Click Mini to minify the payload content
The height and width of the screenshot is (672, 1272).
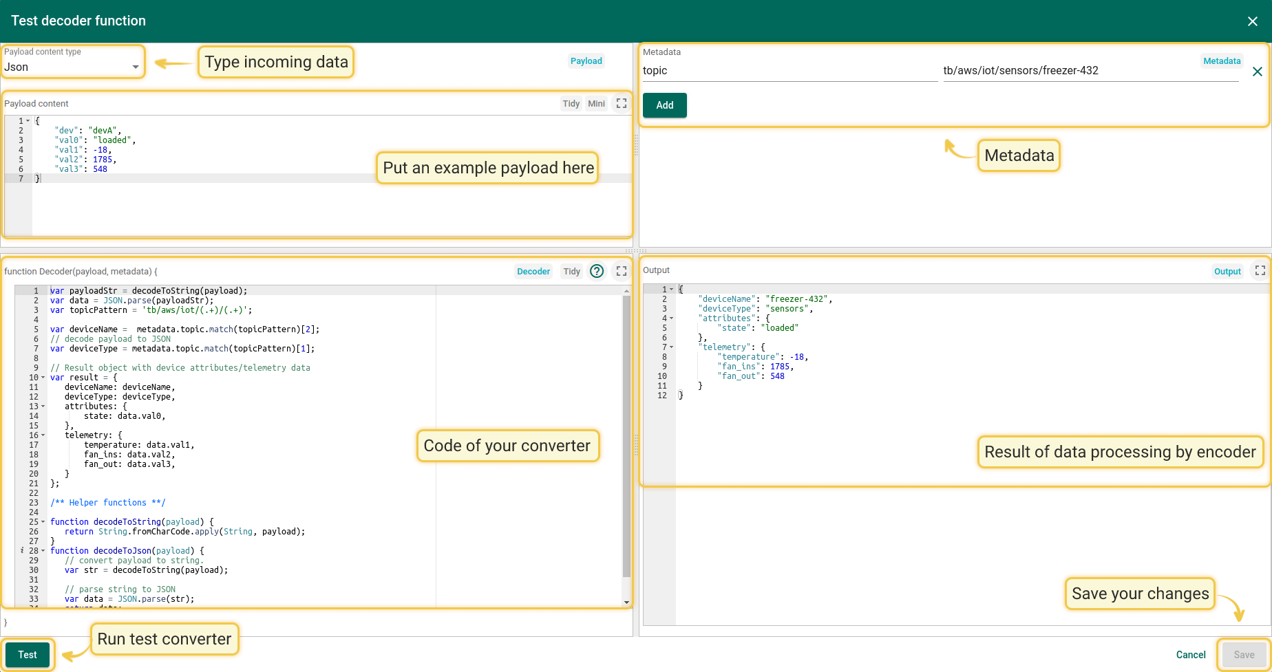pos(596,104)
